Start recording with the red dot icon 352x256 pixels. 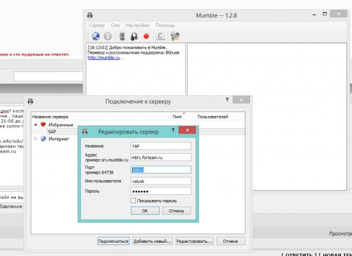click(x=146, y=36)
